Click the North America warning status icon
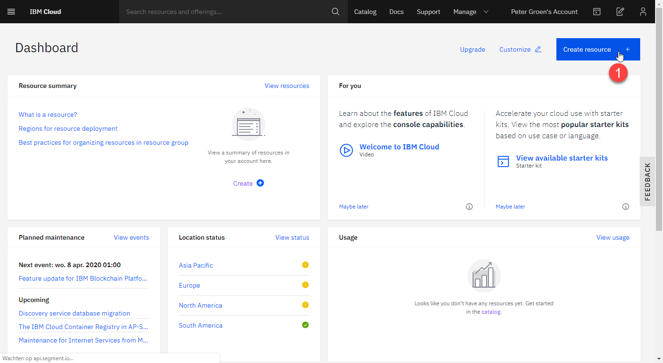 [305, 305]
